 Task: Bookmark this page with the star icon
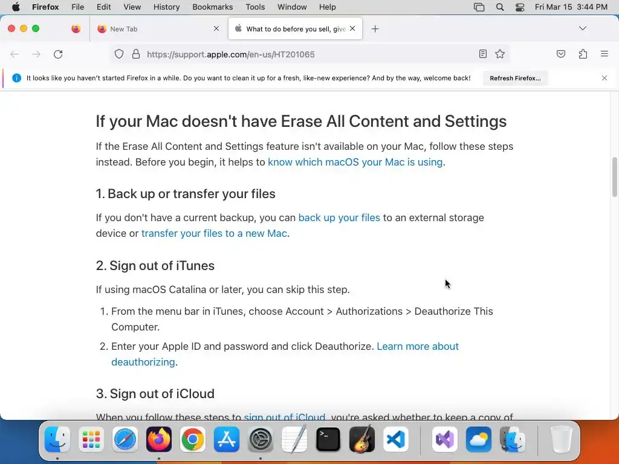point(500,54)
